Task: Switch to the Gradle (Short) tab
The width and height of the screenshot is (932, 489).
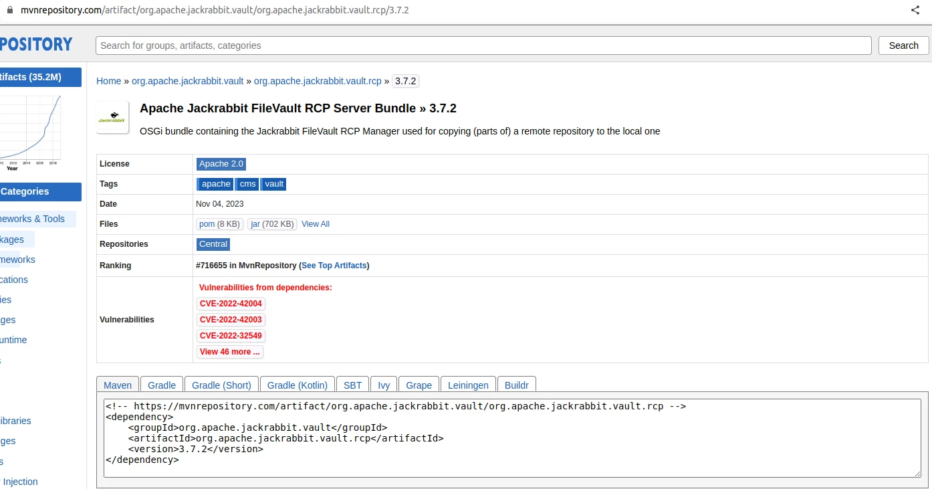Action: click(221, 385)
